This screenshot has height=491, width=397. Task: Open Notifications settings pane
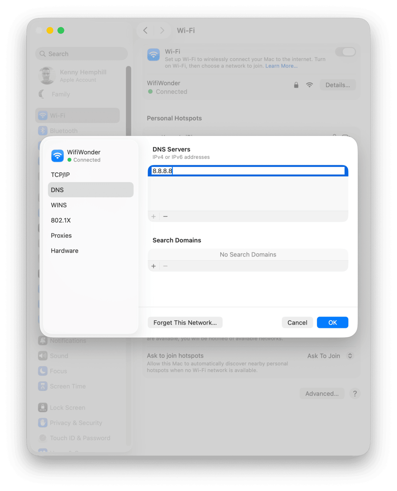pos(77,341)
